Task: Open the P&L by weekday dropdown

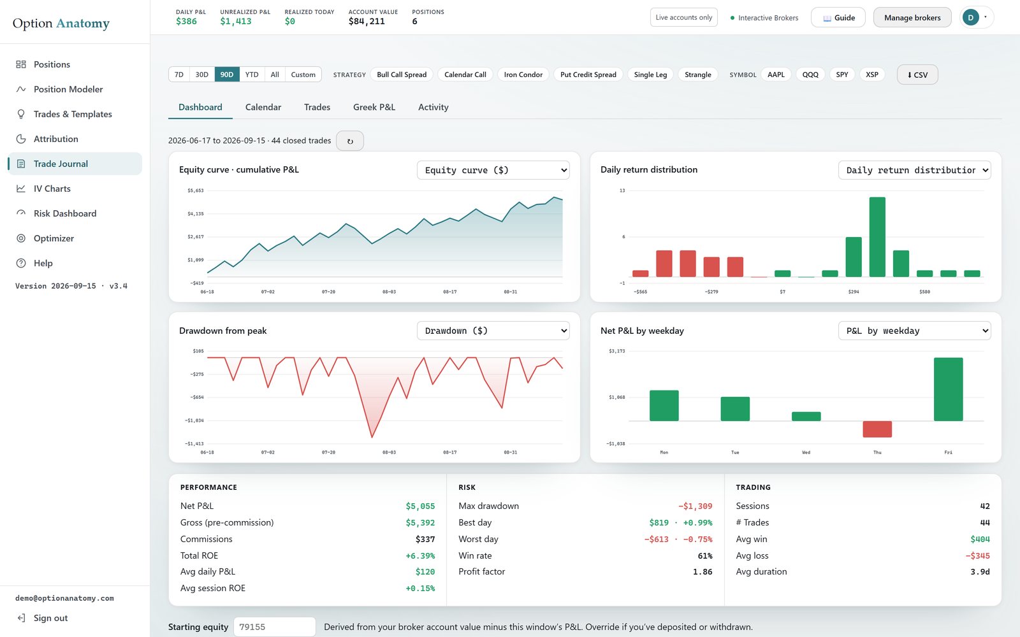Action: pos(915,331)
